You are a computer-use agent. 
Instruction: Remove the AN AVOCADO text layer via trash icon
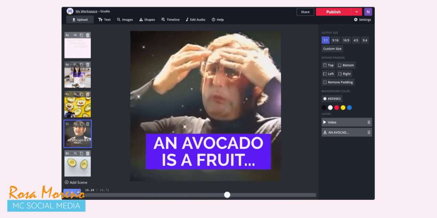click(x=369, y=133)
